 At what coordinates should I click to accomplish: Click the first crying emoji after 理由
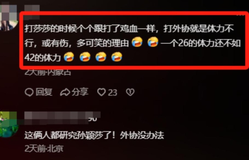[137, 42]
